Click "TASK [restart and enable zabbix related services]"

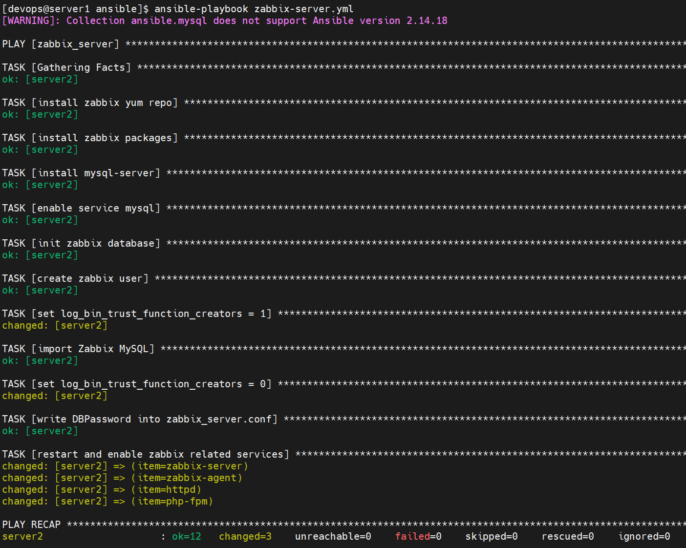tap(146, 454)
